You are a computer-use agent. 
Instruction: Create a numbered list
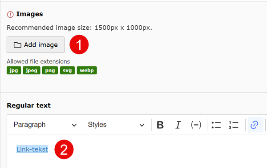234,125
